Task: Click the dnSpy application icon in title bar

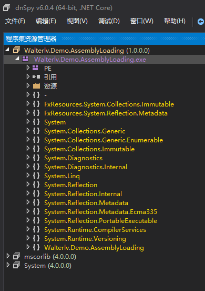Action: tap(7, 8)
